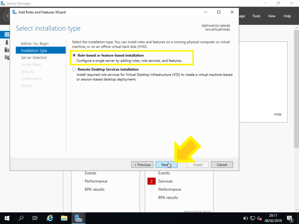Click the Hide link in Server Manager
The height and width of the screenshot is (224, 299).
pos(277,114)
